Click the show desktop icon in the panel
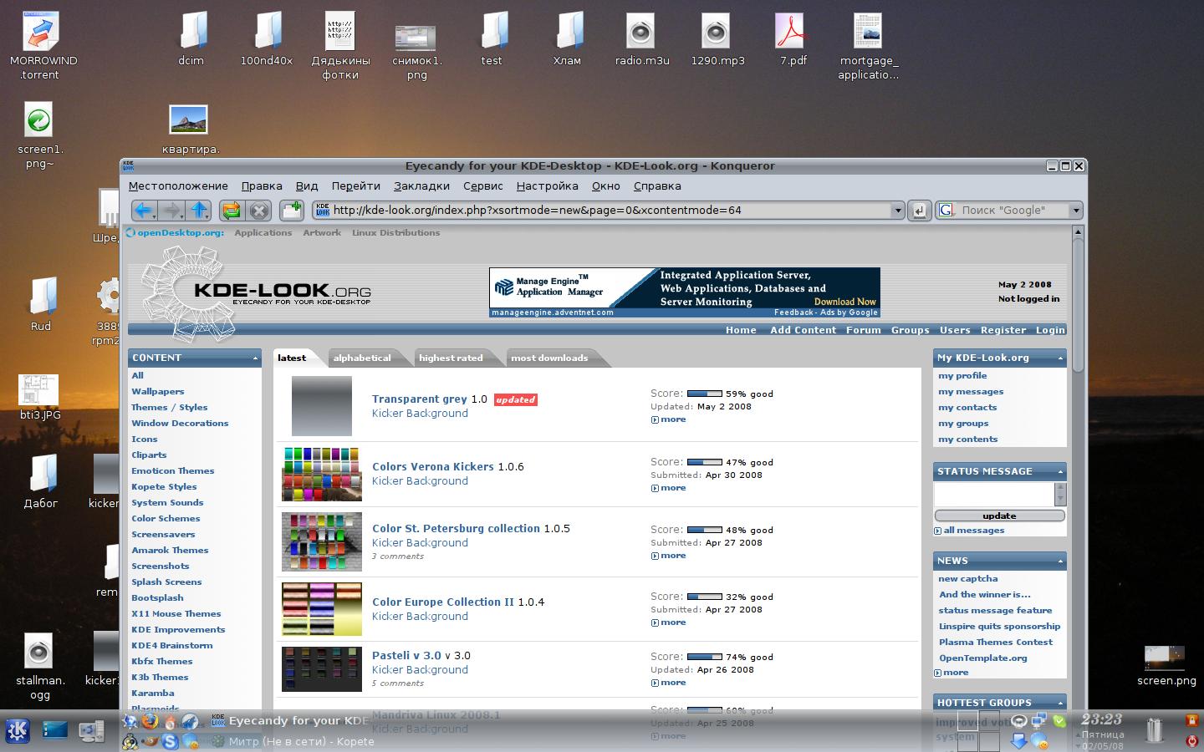Image resolution: width=1204 pixels, height=752 pixels. tap(55, 731)
